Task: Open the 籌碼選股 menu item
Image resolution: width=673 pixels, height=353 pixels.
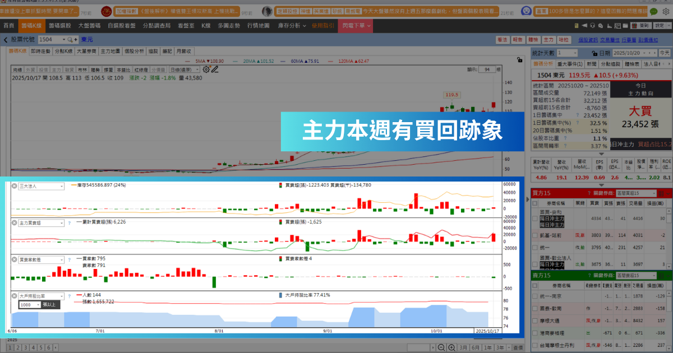Action: (x=59, y=26)
